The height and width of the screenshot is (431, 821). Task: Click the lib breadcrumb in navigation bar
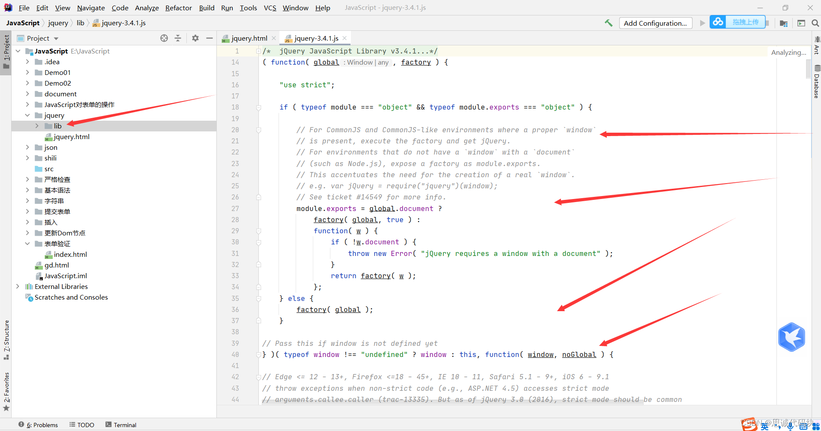(80, 23)
